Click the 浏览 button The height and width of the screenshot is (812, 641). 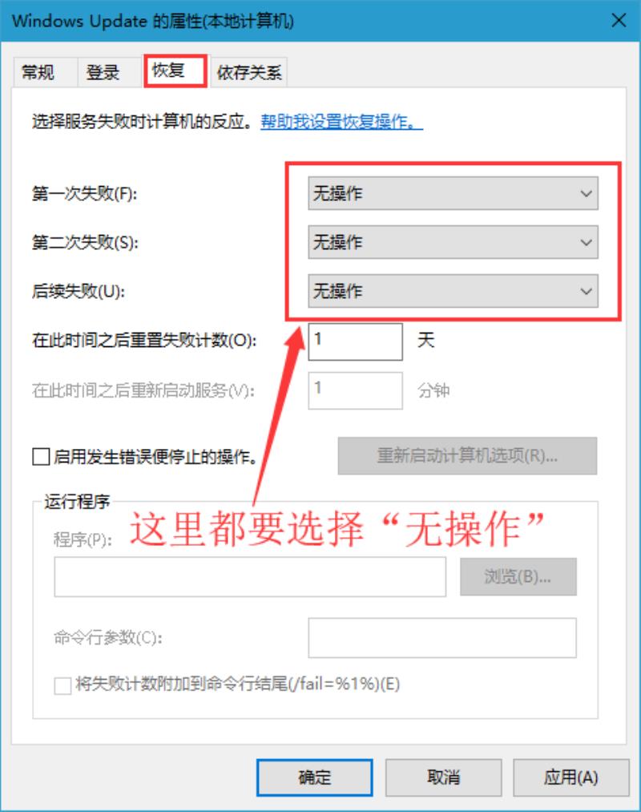[518, 576]
